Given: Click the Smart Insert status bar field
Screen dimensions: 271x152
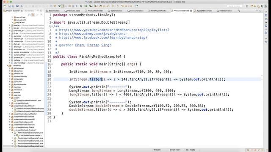Looking at the screenshot, I should [x=175, y=150].
